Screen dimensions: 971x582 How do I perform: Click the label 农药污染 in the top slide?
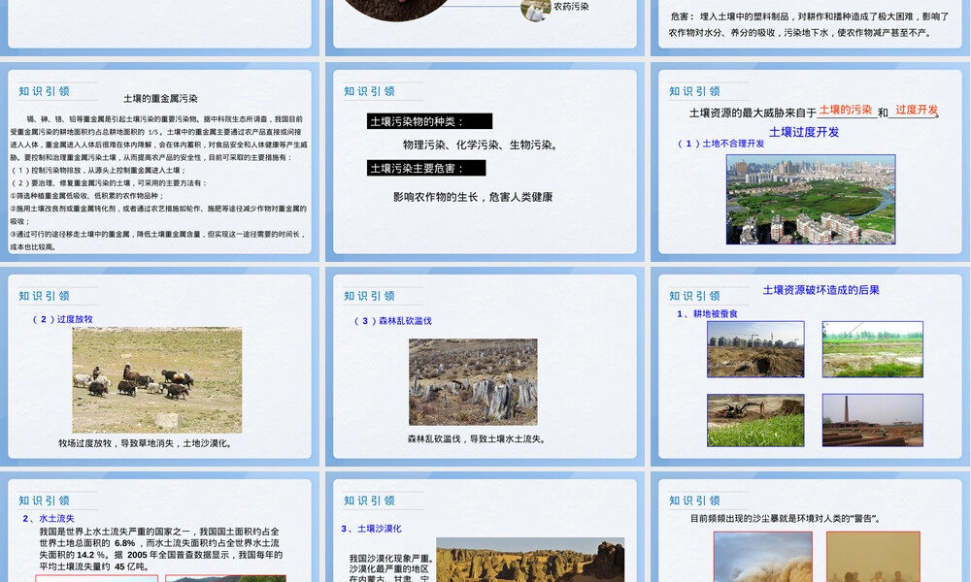coord(571,6)
